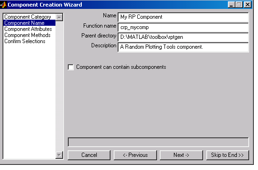Click the Parent directory field
The height and width of the screenshot is (170, 258).
coord(183,37)
